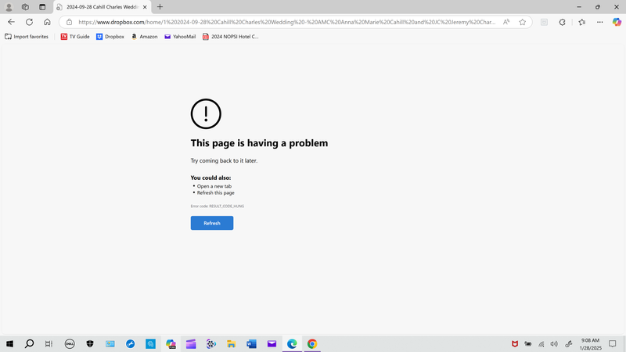Go back with the browser back arrow
Image resolution: width=626 pixels, height=352 pixels.
(11, 22)
